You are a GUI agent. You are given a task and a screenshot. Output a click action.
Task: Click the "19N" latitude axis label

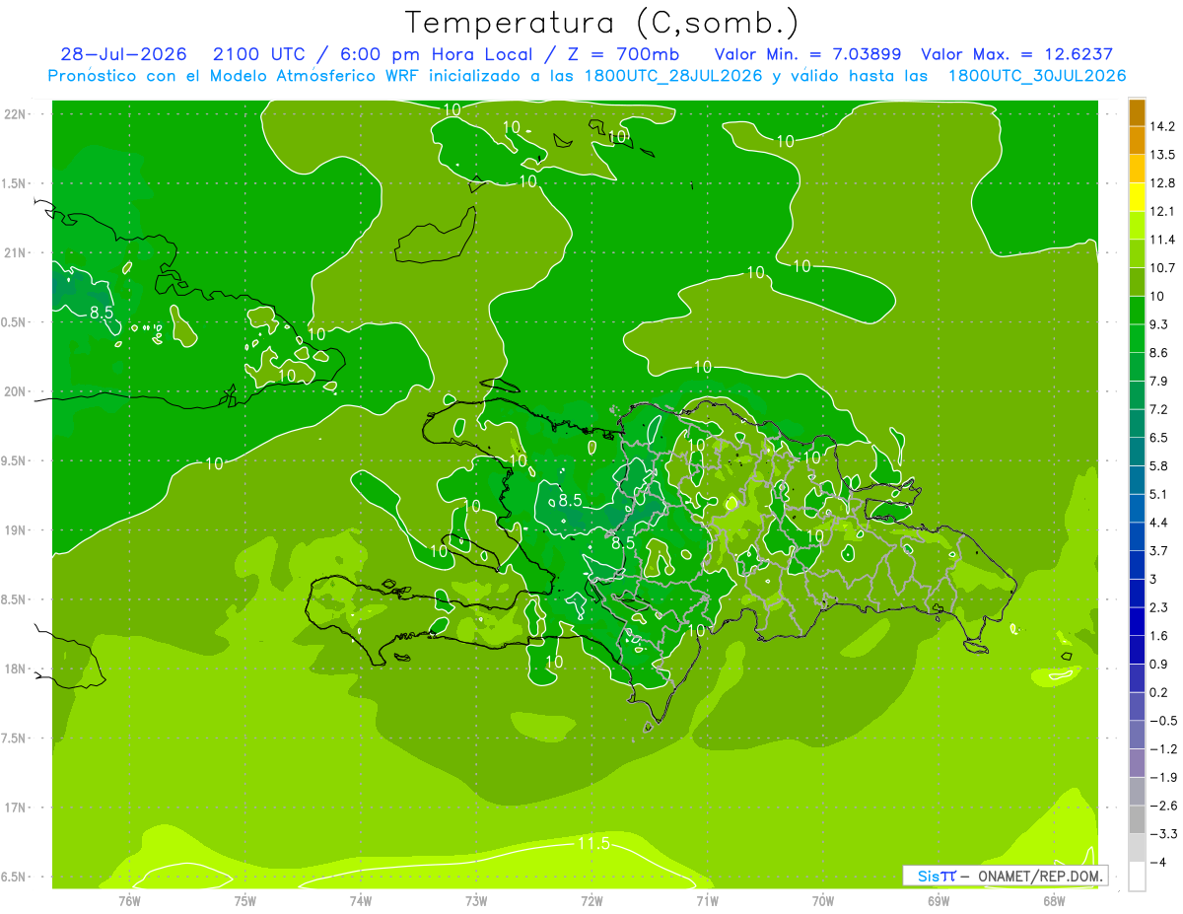point(16,530)
